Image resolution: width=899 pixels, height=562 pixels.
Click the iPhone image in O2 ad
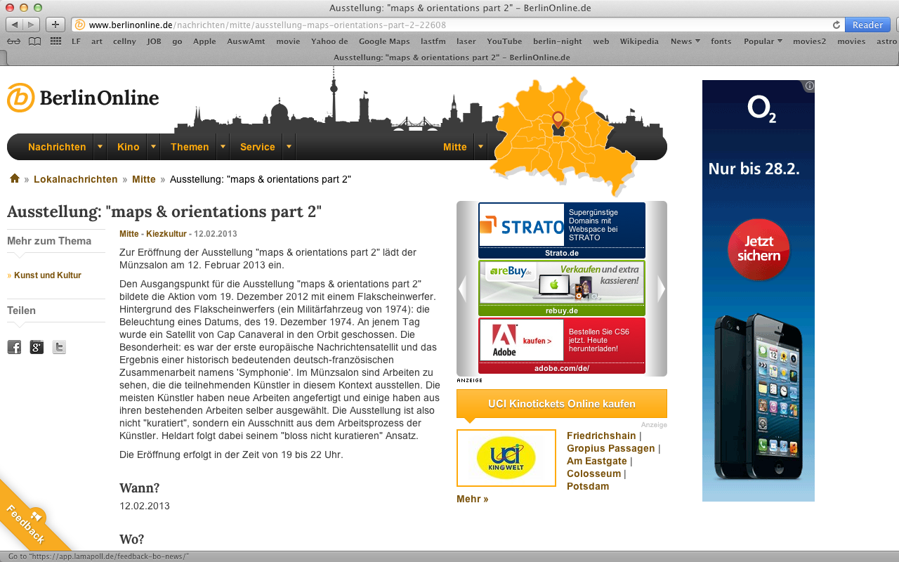[x=759, y=397]
